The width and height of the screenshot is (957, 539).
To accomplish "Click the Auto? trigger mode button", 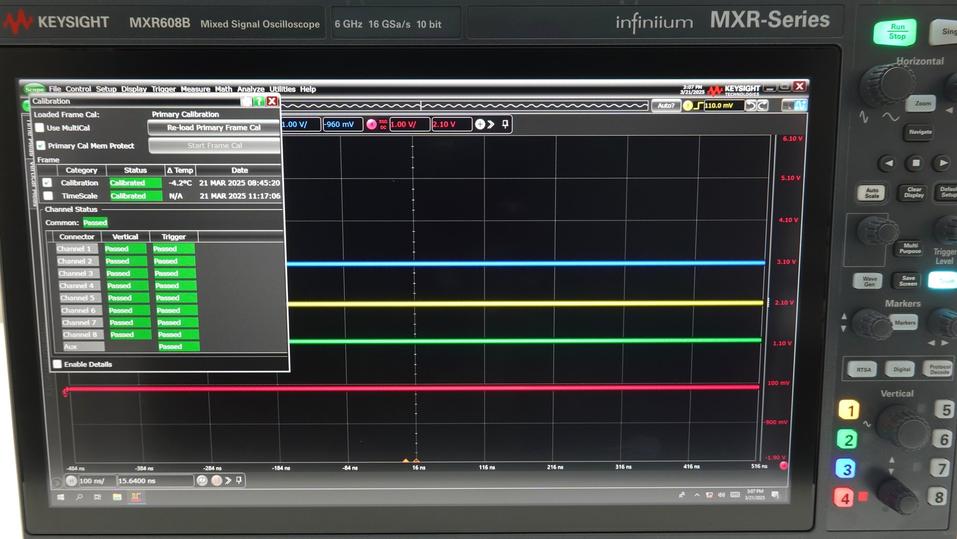I will point(666,106).
